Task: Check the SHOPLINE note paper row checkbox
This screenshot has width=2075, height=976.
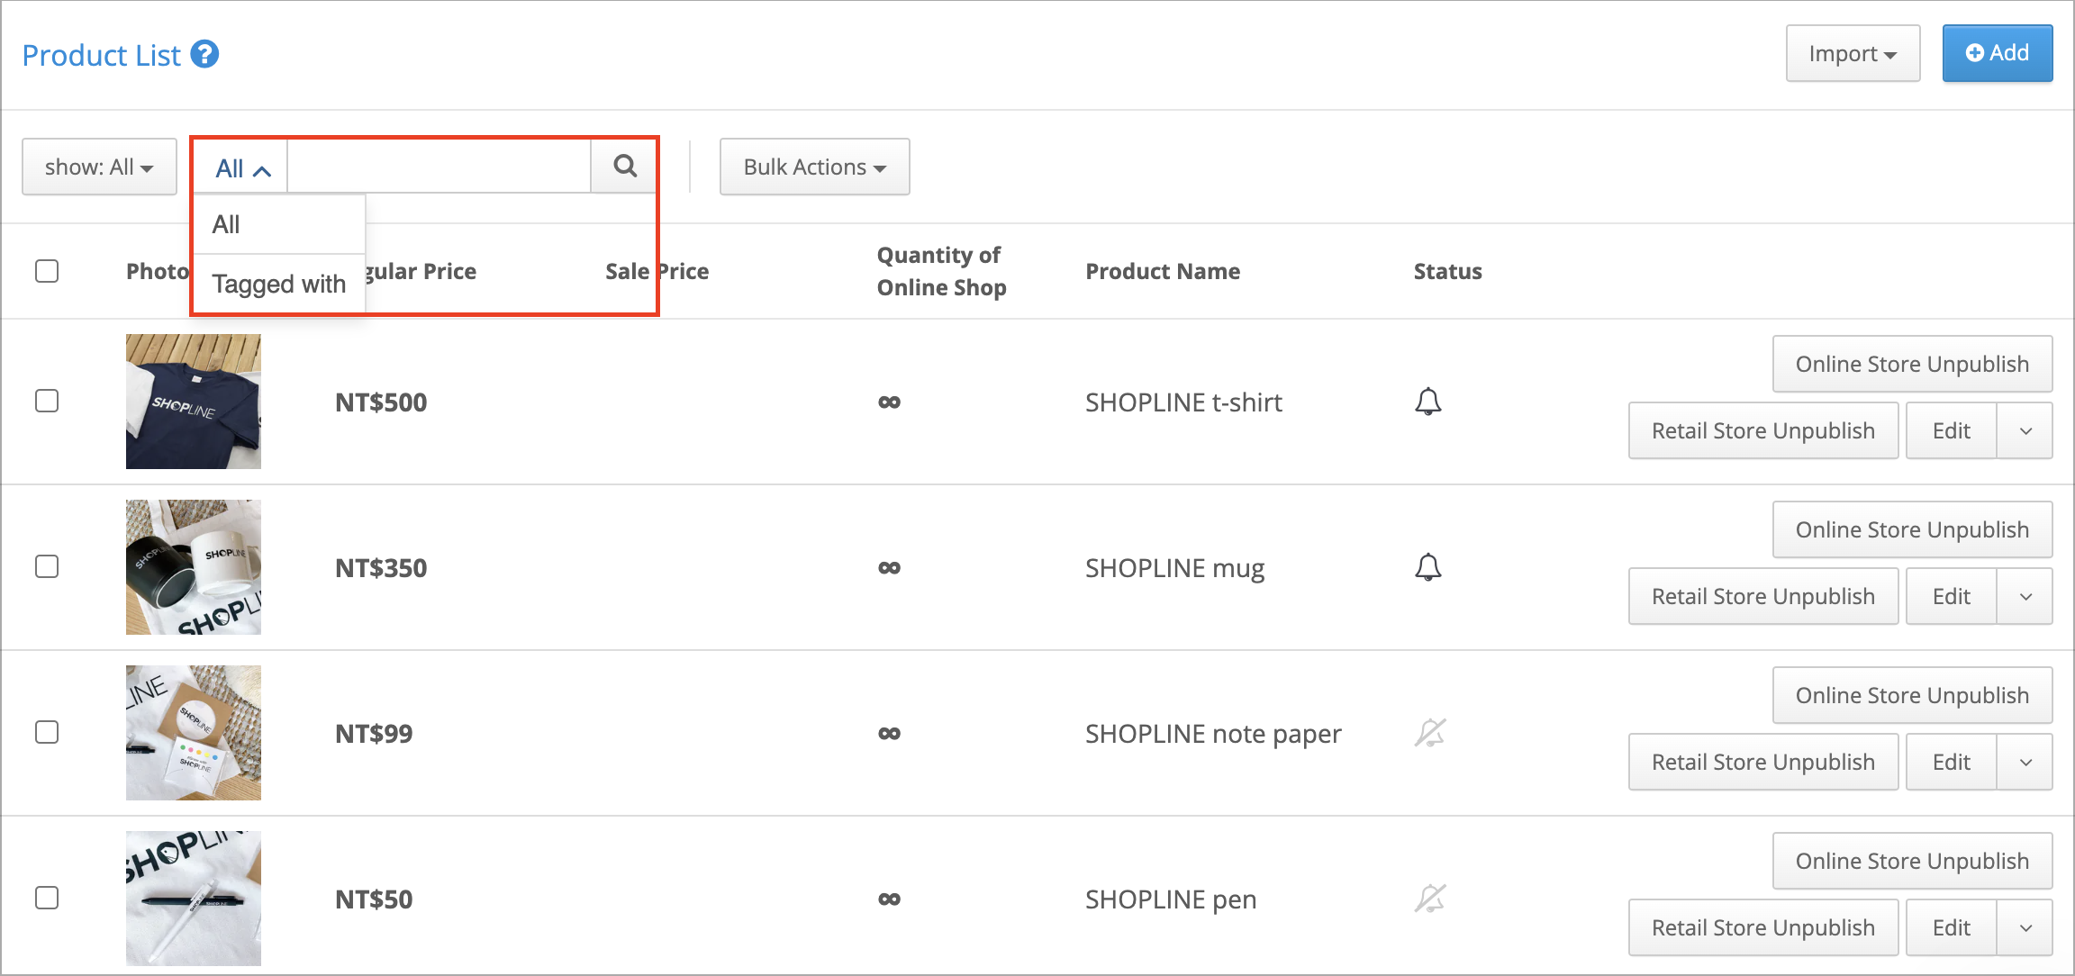Action: click(x=47, y=732)
